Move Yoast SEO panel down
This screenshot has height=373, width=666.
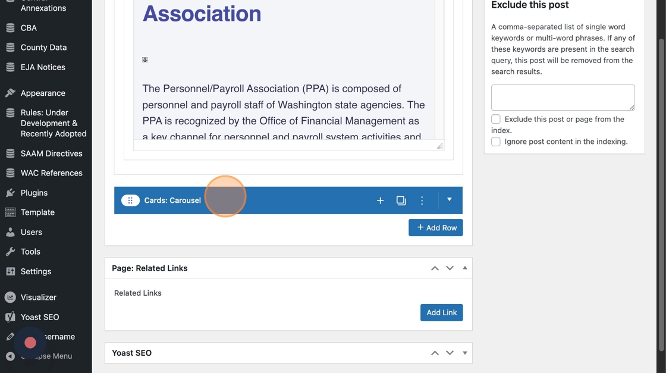coord(450,353)
